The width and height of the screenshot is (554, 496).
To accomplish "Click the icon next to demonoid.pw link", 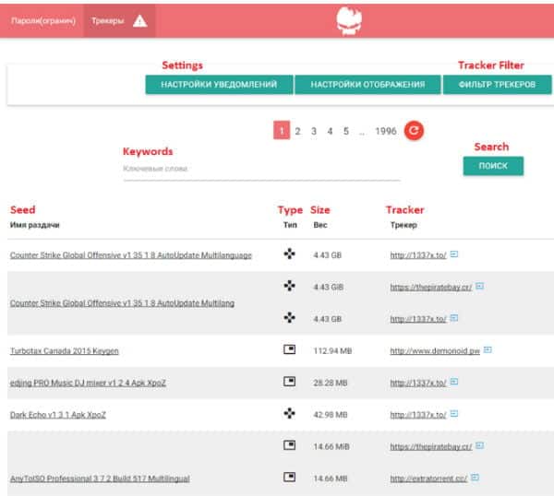I will click(488, 350).
